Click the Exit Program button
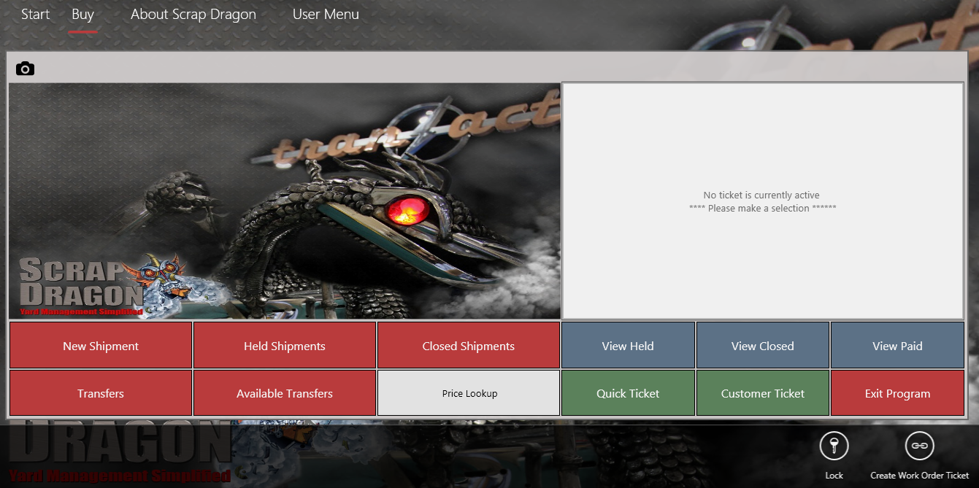The width and height of the screenshot is (979, 488). pyautogui.click(x=897, y=393)
